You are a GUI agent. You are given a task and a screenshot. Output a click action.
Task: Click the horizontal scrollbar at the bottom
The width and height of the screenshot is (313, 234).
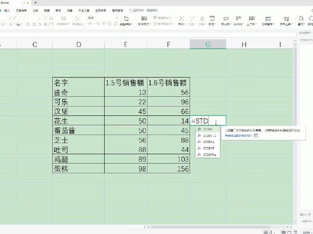[211, 227]
